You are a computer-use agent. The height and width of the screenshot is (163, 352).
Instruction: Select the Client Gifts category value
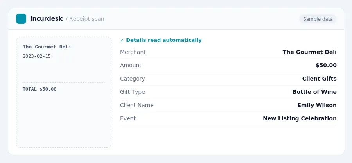[x=319, y=79]
